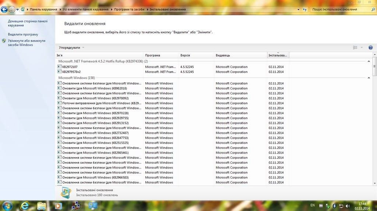
Task: Open Домашня сторінка панелі керування link
Action: tap(28, 23)
